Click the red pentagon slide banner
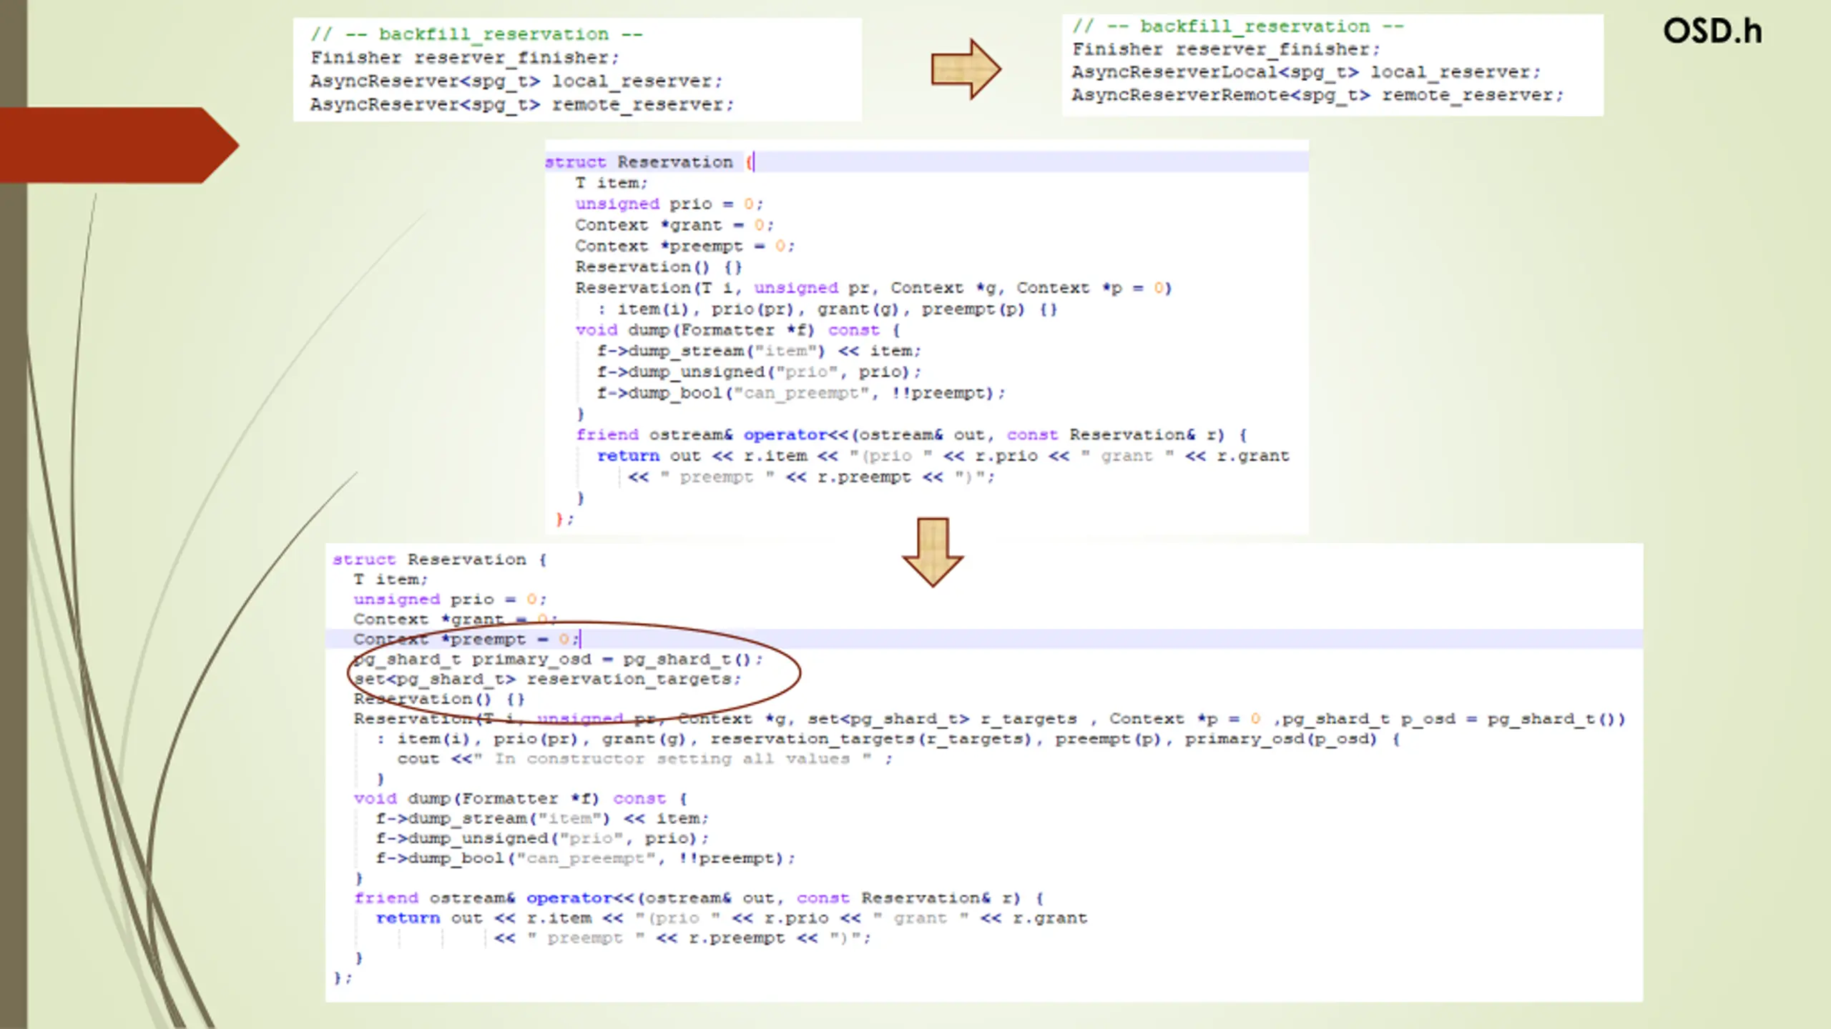 pyautogui.click(x=119, y=145)
